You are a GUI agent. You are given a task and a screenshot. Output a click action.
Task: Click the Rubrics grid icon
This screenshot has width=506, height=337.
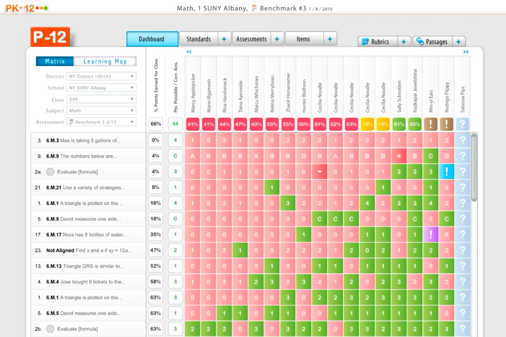366,41
